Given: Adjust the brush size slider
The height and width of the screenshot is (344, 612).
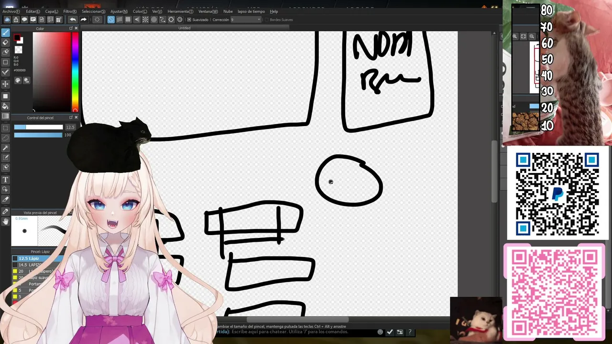Looking at the screenshot, I should point(38,127).
